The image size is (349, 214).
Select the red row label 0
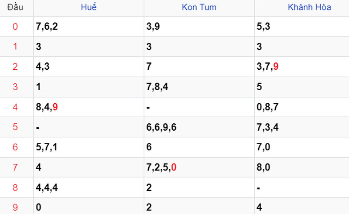pyautogui.click(x=15, y=27)
